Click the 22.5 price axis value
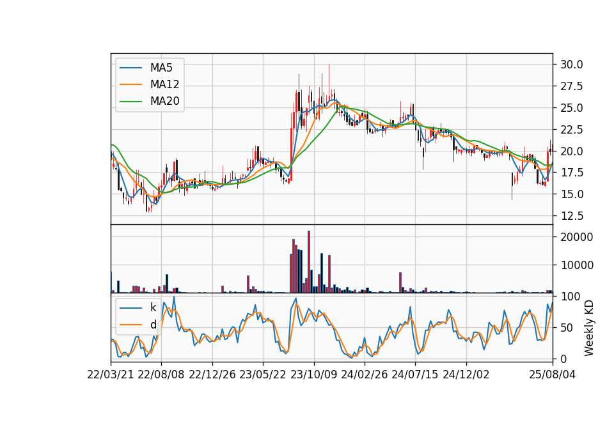 tap(571, 130)
